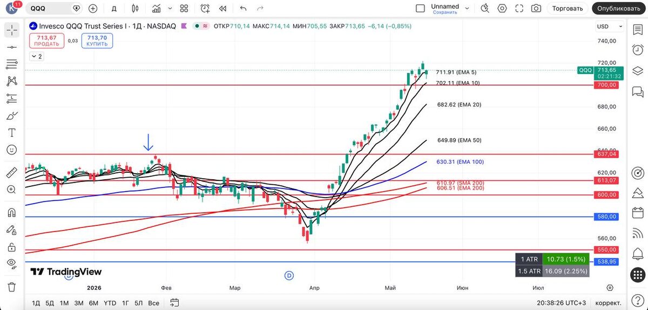648x310 pixels.
Task: Select the trend line drawing tool
Action: tap(12, 48)
